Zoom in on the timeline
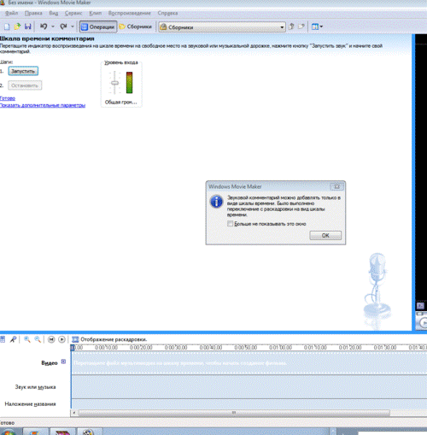Image resolution: width=427 pixels, height=435 pixels. tap(27, 339)
